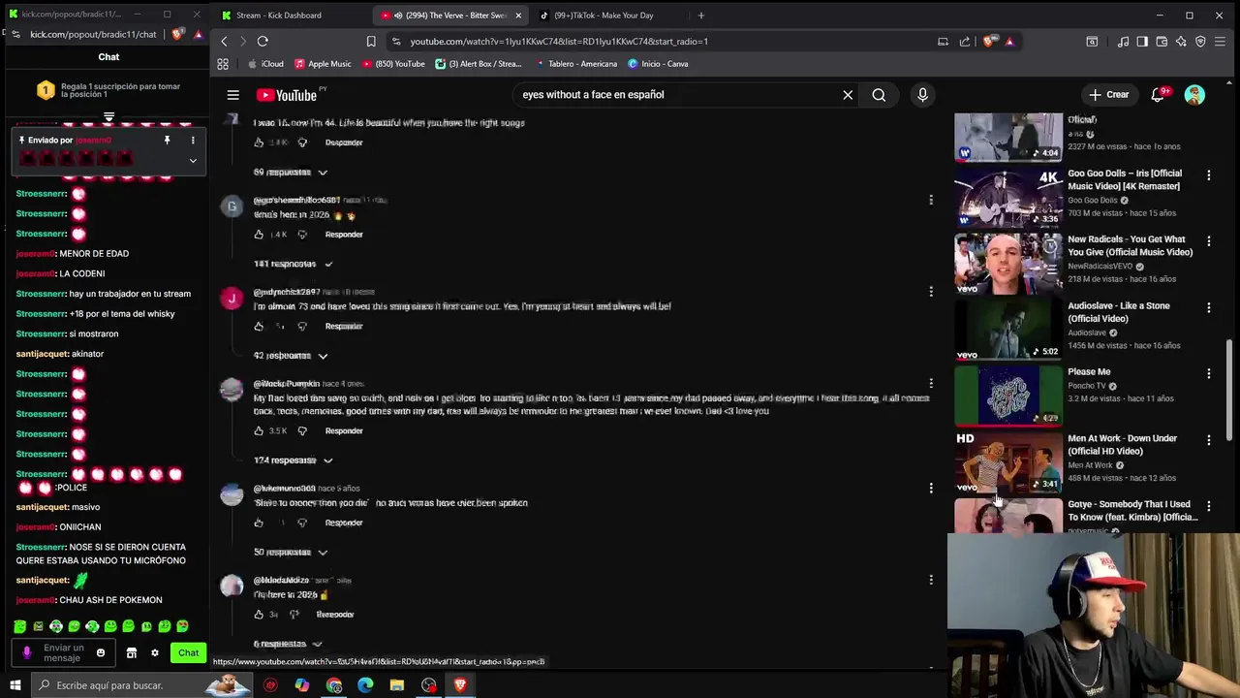Focus the Enviar un mensaje chat field
Viewport: 1240px width, 698px height.
[63, 653]
